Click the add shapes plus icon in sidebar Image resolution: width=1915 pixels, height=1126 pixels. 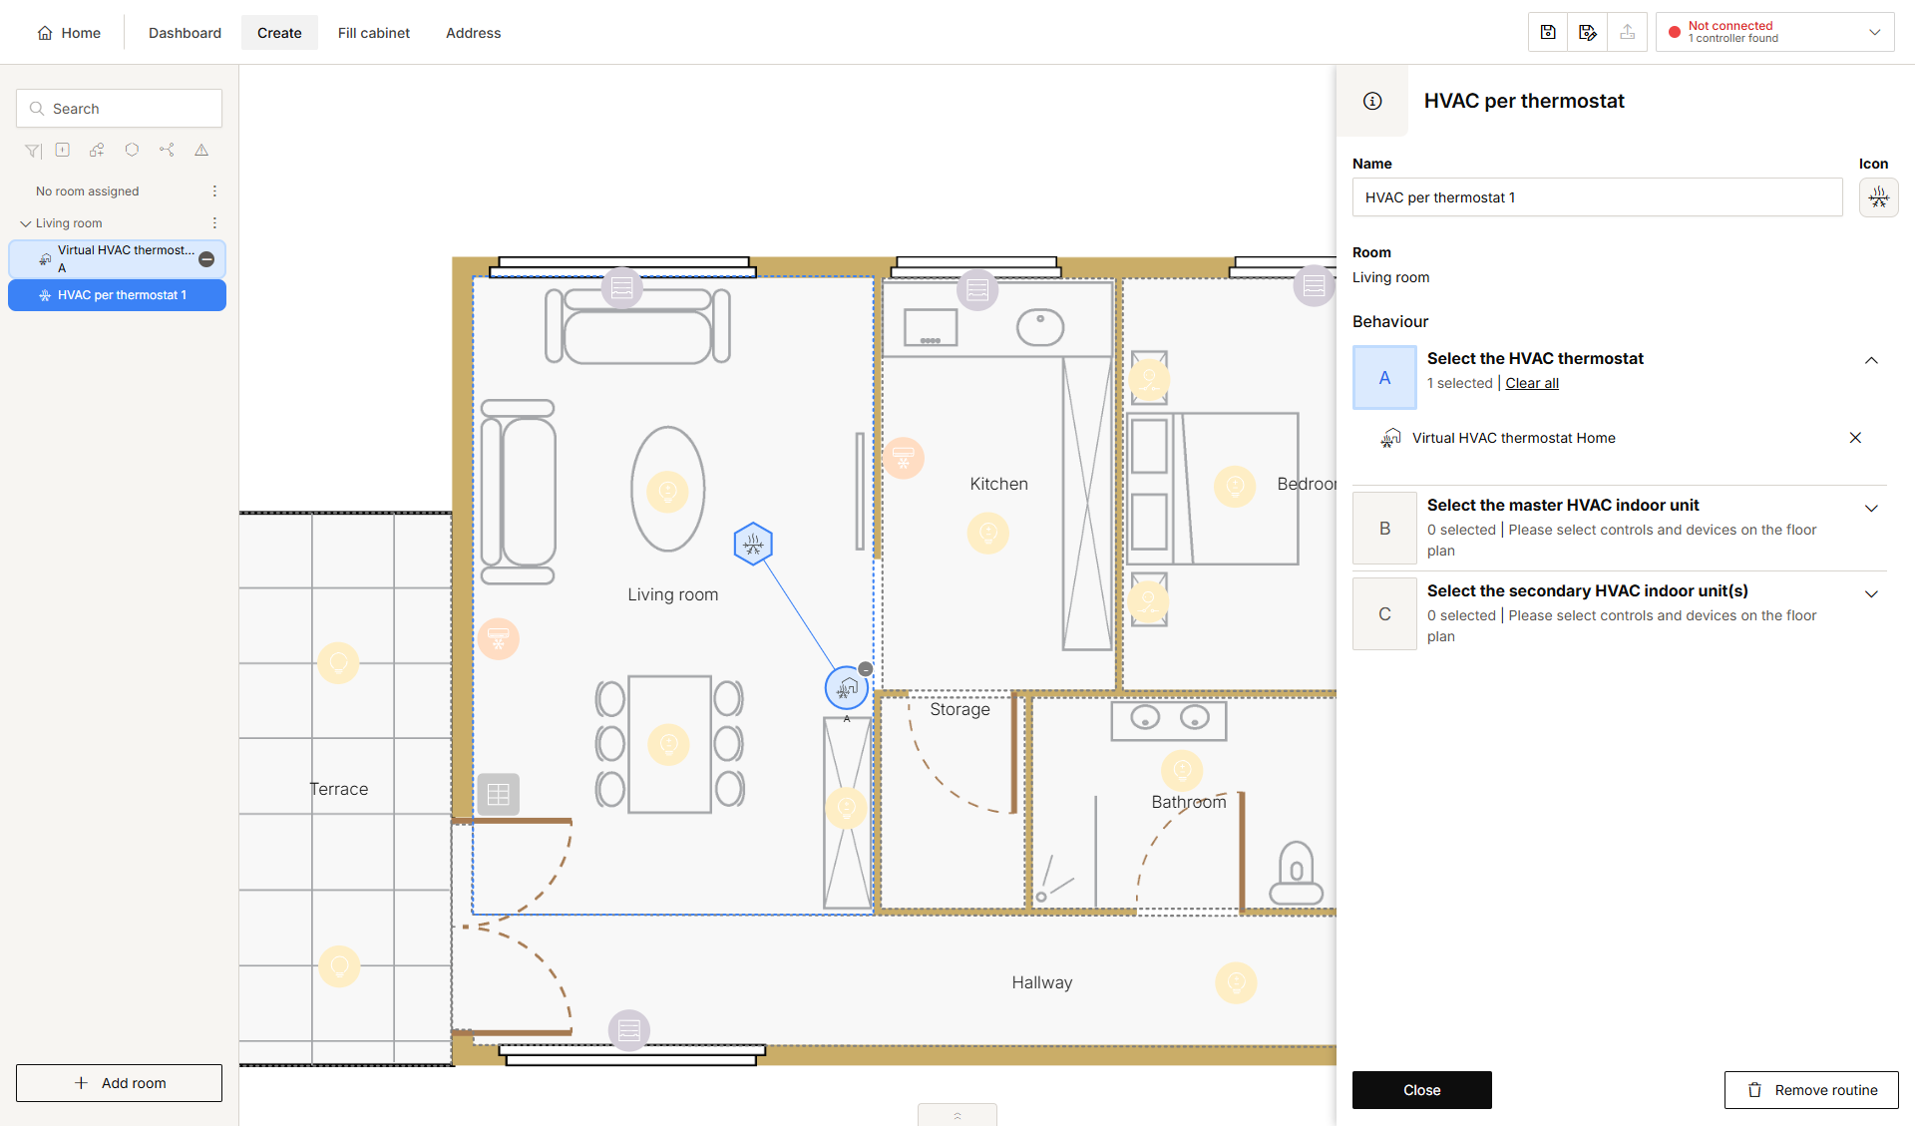(x=97, y=150)
